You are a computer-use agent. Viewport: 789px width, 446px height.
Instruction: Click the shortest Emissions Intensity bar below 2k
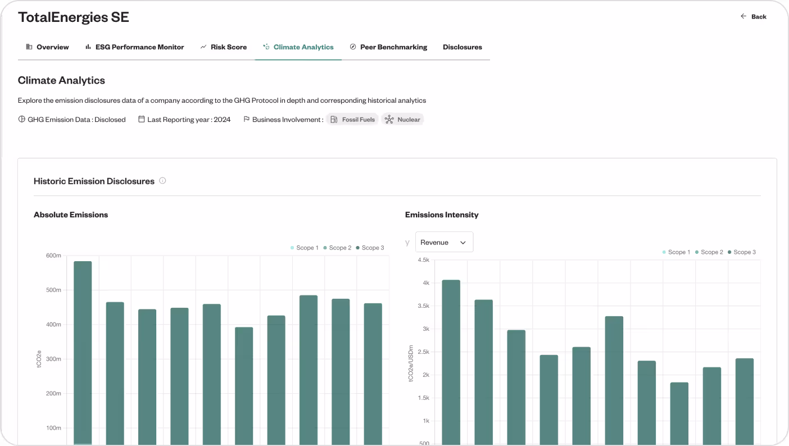[679, 413]
